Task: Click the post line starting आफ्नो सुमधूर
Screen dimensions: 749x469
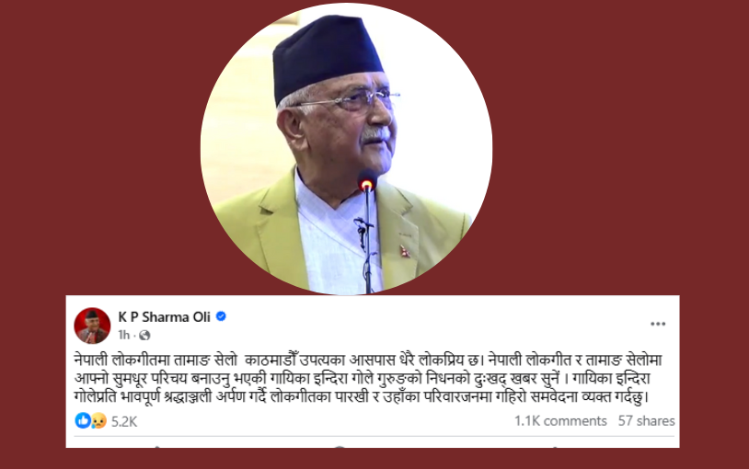Action: pyautogui.click(x=363, y=378)
